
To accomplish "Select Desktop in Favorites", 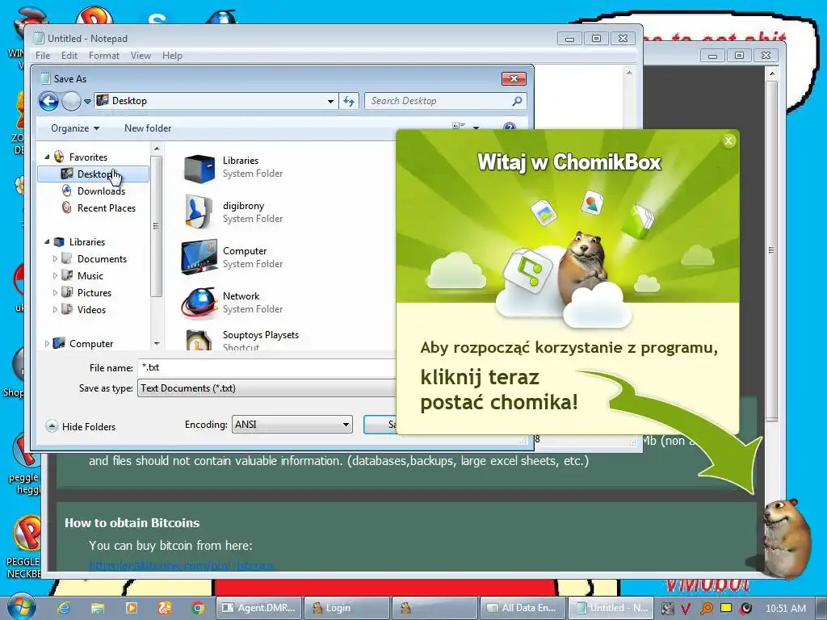I will 94,174.
